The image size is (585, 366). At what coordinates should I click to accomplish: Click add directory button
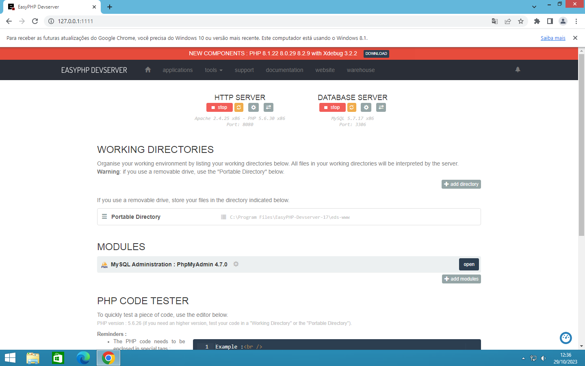[x=461, y=184]
